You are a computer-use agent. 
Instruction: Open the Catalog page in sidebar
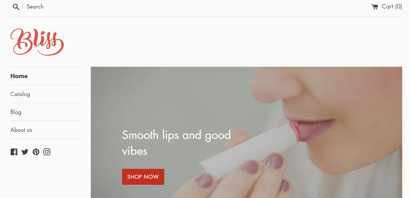coord(45,94)
